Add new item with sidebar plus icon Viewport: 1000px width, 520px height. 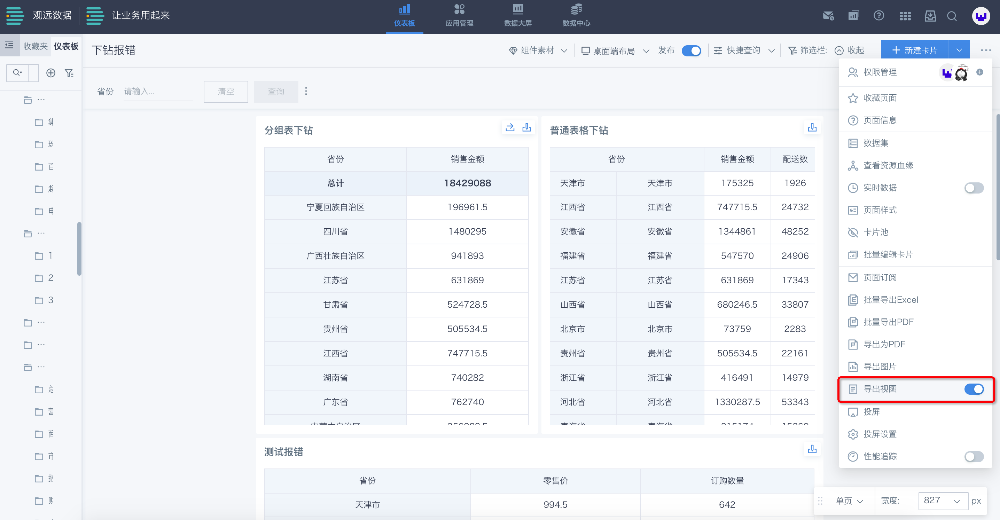tap(51, 73)
